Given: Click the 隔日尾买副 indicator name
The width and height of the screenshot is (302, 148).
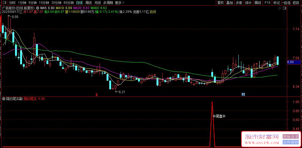Looking at the screenshot, I should (14, 99).
